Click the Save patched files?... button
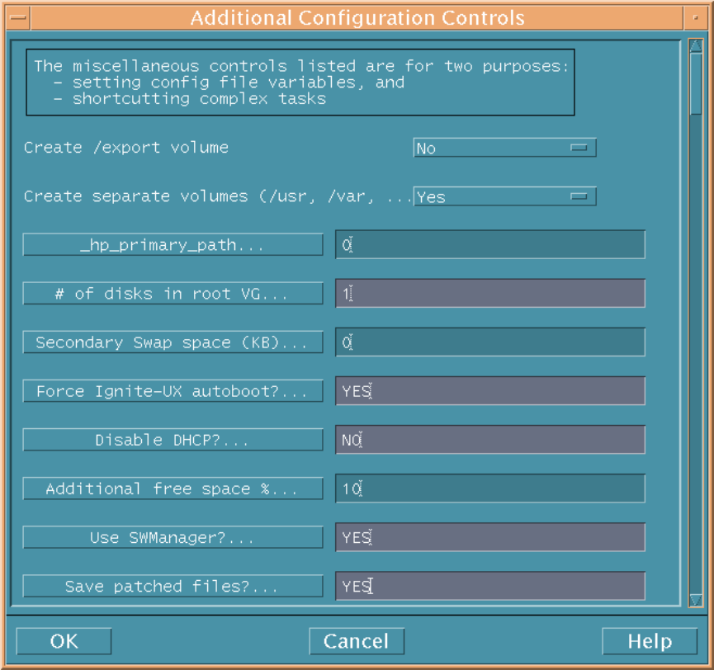Image resolution: width=714 pixels, height=670 pixels. point(173,586)
